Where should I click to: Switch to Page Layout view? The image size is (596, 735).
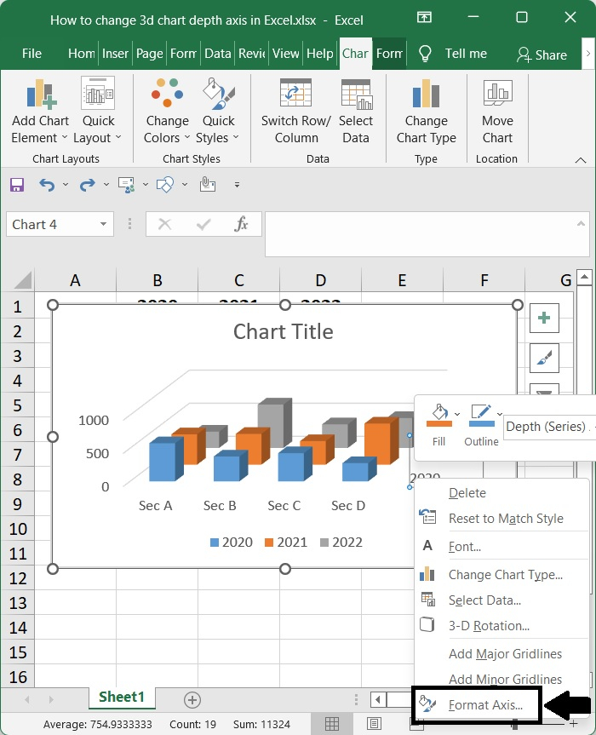click(x=374, y=724)
